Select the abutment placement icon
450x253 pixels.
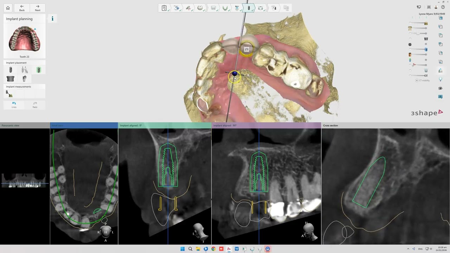[25, 79]
